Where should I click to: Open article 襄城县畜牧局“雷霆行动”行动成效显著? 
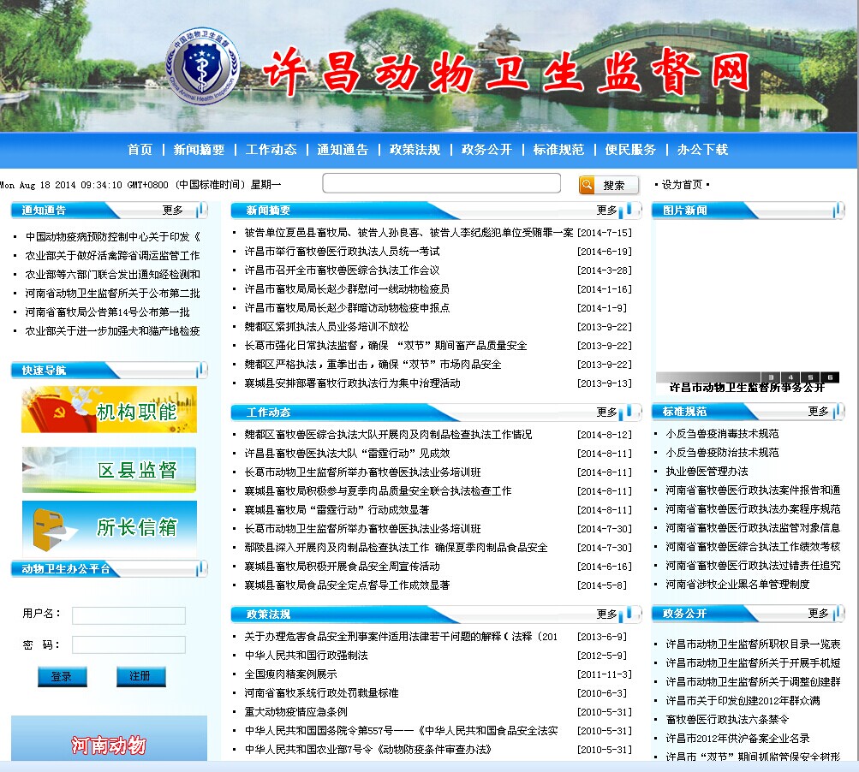point(337,510)
